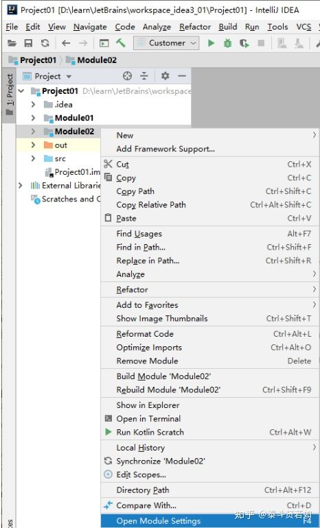Navigate back with the left arrow
The width and height of the screenshot is (320, 528).
click(66, 43)
